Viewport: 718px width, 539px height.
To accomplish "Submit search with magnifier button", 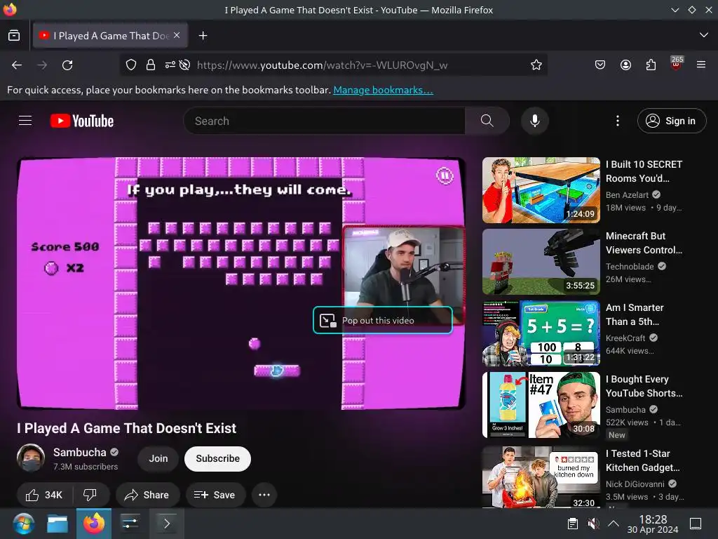I will pyautogui.click(x=487, y=121).
